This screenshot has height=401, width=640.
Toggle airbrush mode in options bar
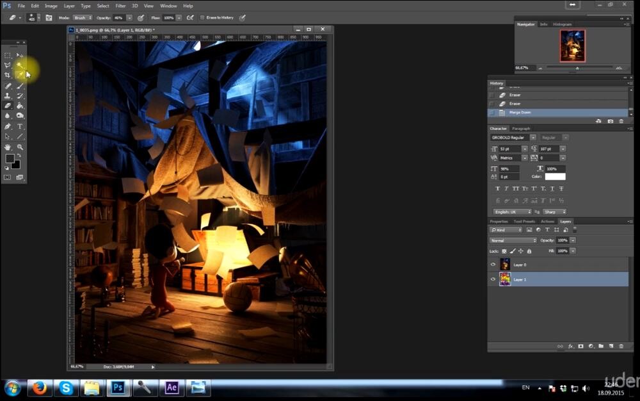pyautogui.click(x=190, y=17)
